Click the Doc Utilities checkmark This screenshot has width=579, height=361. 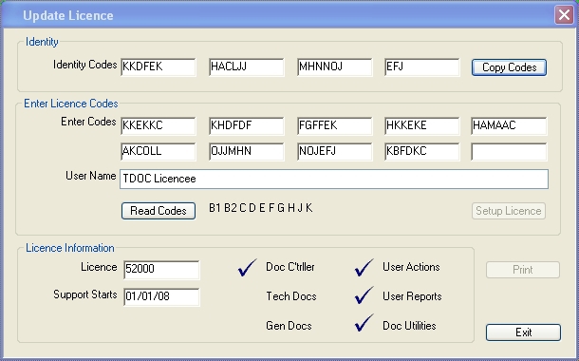[364, 323]
